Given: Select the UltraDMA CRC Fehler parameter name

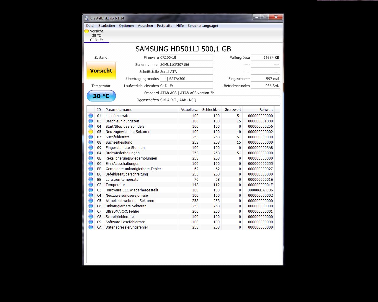Looking at the screenshot, I should 122,211.
